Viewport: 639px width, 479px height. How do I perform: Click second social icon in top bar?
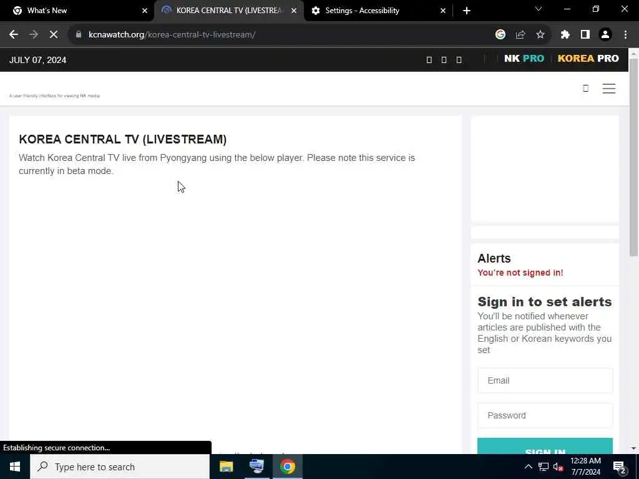coord(444,60)
